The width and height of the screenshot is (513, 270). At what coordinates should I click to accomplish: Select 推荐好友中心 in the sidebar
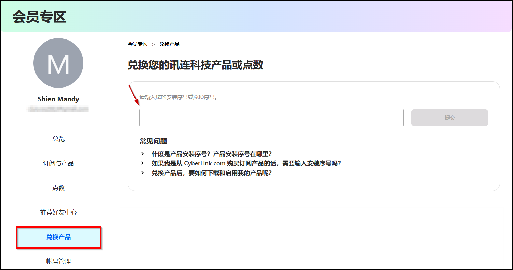pyautogui.click(x=58, y=212)
